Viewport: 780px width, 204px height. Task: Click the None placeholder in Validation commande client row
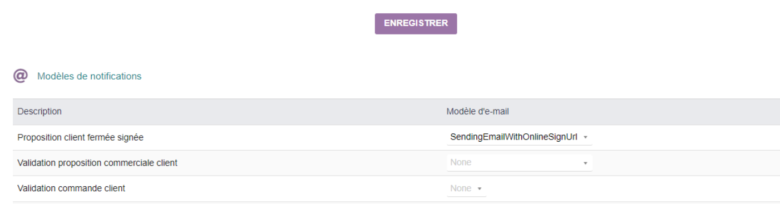coord(461,188)
